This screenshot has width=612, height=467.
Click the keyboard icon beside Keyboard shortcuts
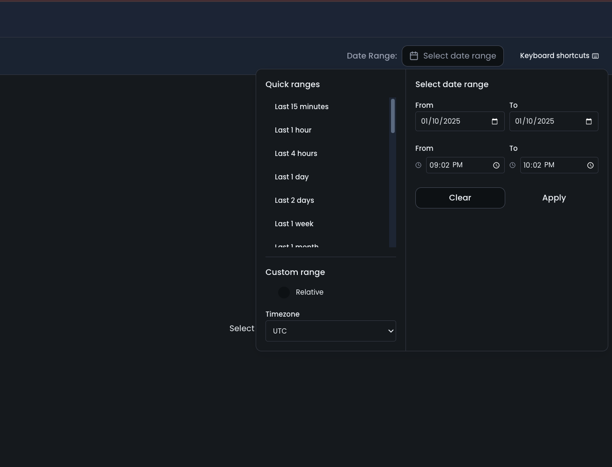tap(595, 56)
